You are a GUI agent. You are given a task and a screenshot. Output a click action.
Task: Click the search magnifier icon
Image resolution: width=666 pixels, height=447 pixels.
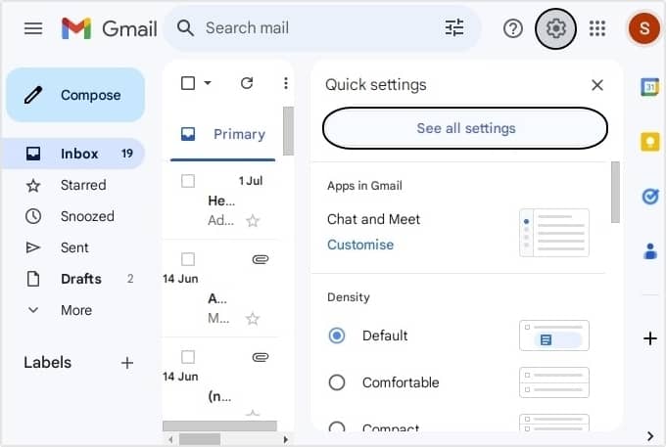186,28
